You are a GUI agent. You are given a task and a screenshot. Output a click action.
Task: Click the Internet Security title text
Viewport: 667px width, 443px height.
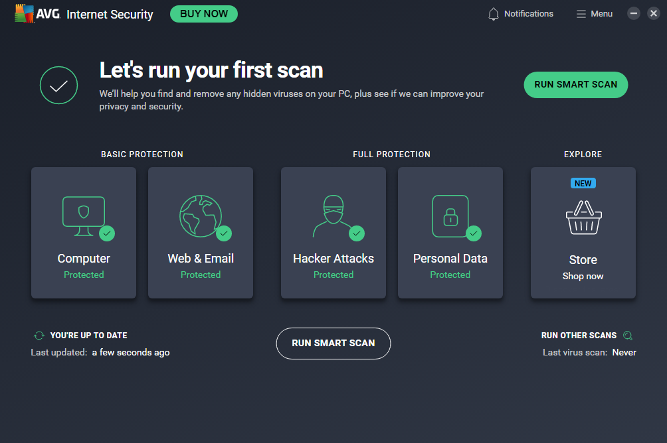(x=110, y=15)
